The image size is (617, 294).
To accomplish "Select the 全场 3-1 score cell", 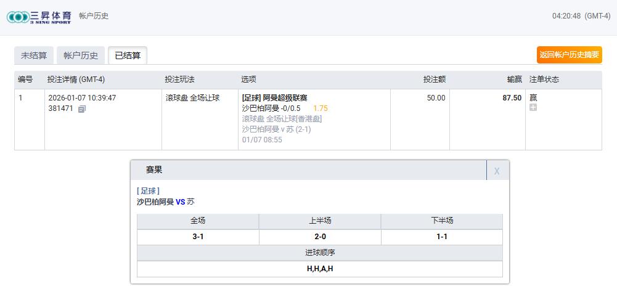I will [x=198, y=237].
